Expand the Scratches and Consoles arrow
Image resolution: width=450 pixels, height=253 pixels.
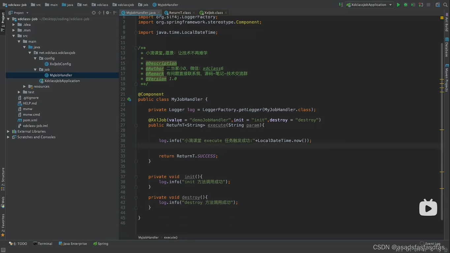coord(8,137)
